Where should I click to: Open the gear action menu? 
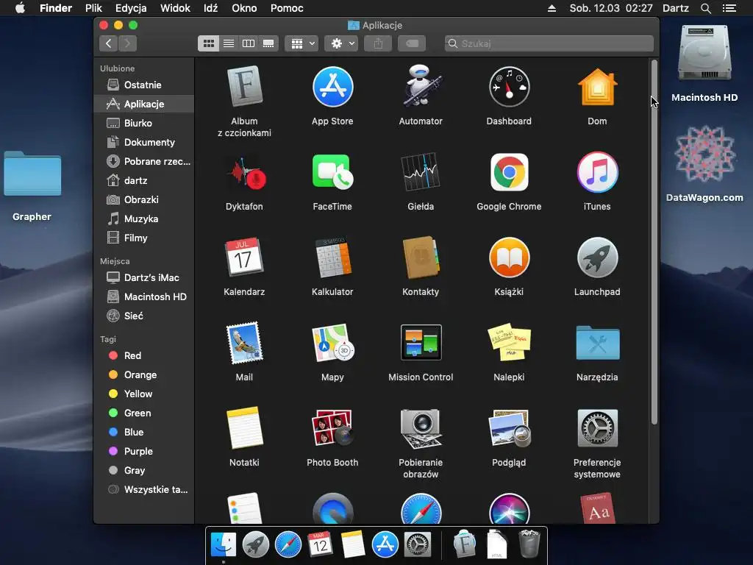point(341,43)
